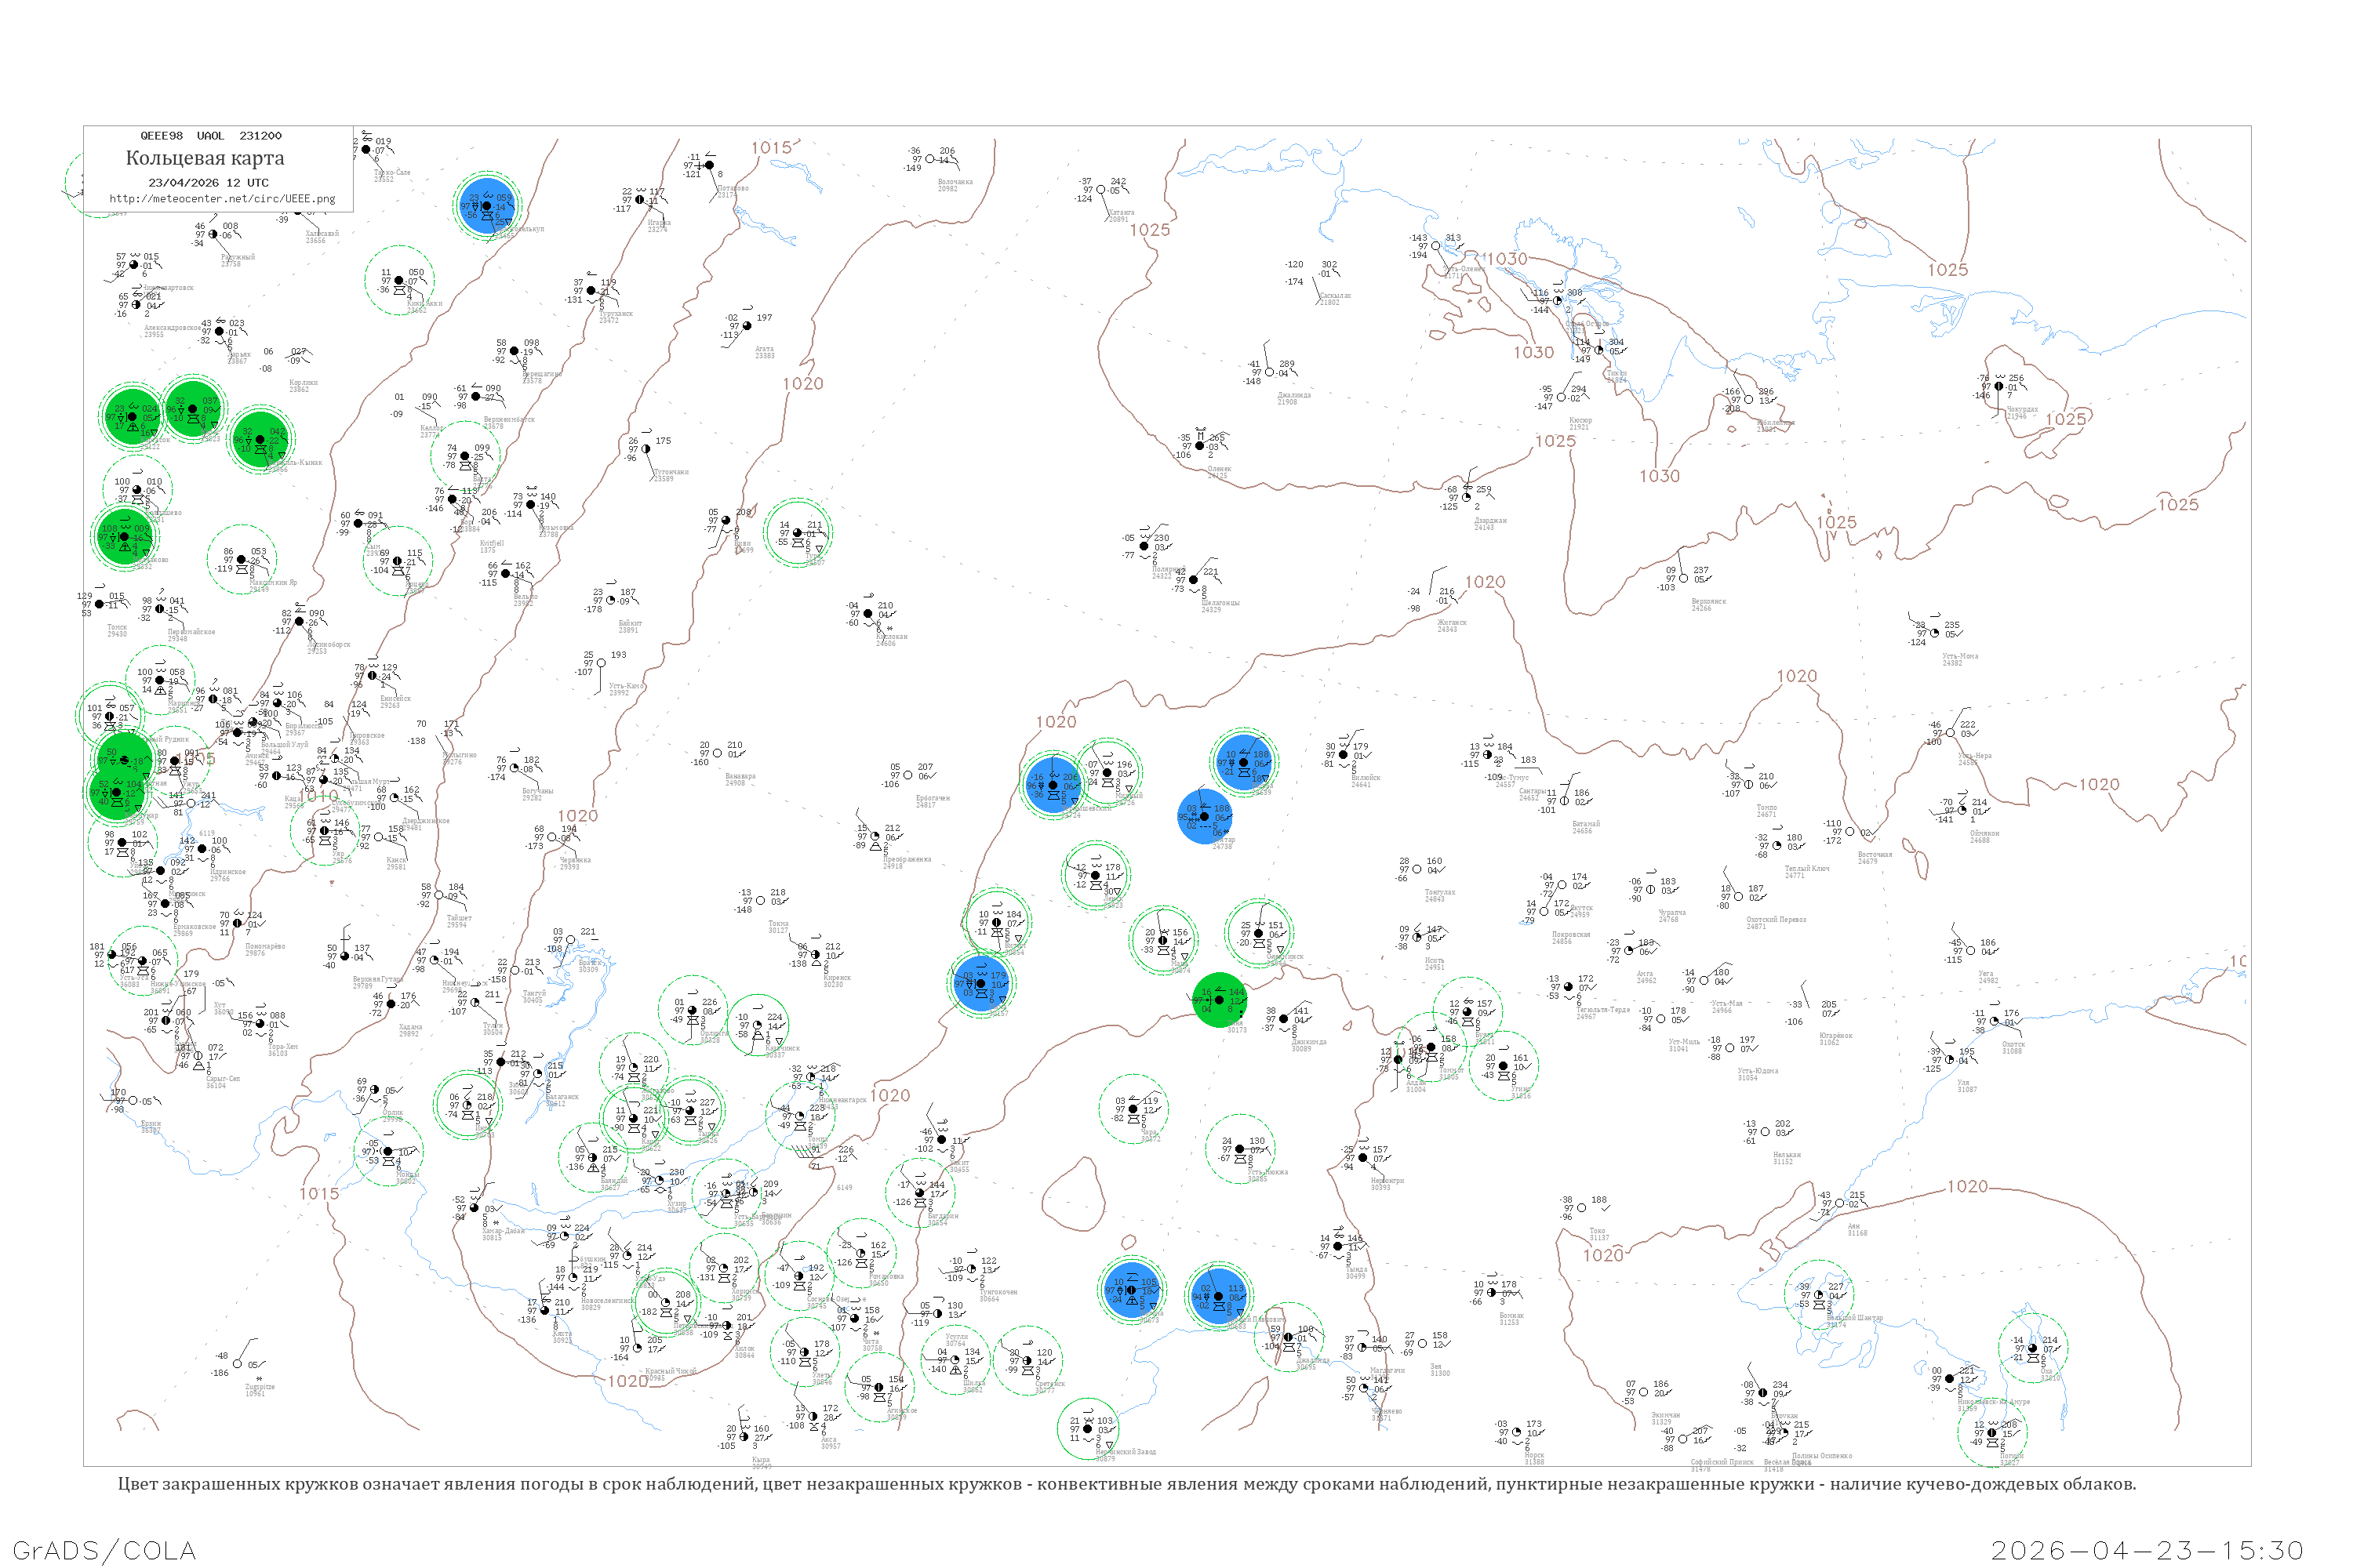The width and height of the screenshot is (2353, 1568).
Task: Click the Ленск 24923 station plot
Action: point(1096,876)
